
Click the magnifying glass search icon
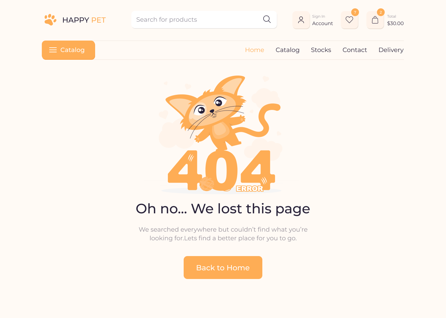267,19
